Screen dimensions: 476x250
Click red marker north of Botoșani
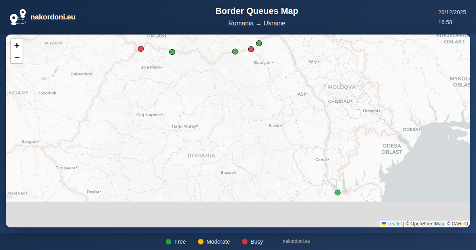[251, 49]
